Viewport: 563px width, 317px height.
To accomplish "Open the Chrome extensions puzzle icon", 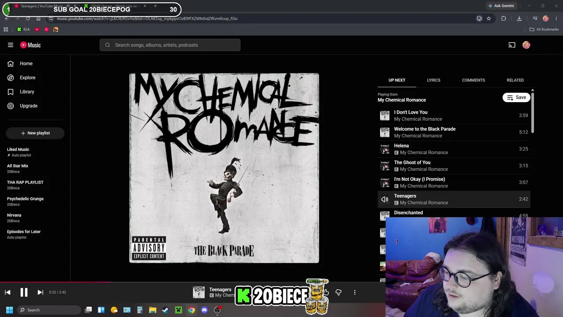I will point(504,18).
